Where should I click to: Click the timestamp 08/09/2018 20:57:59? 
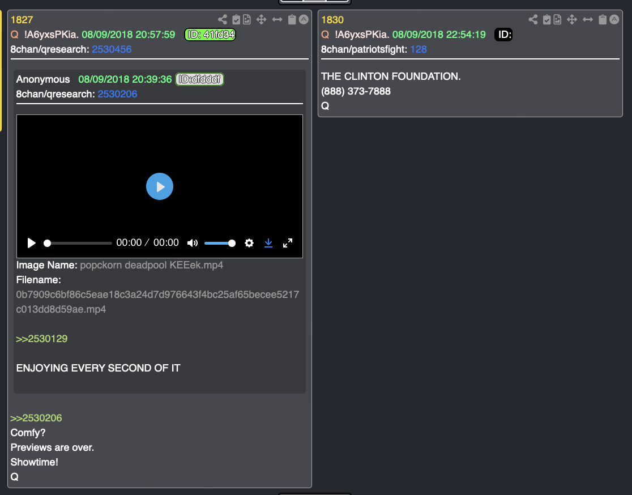coord(128,35)
